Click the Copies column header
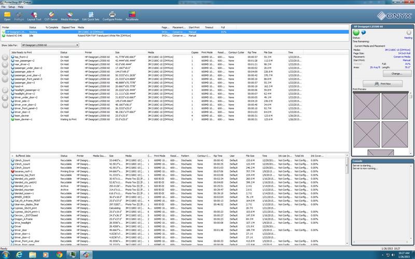This screenshot has width=415, height=259. pyautogui.click(x=195, y=52)
